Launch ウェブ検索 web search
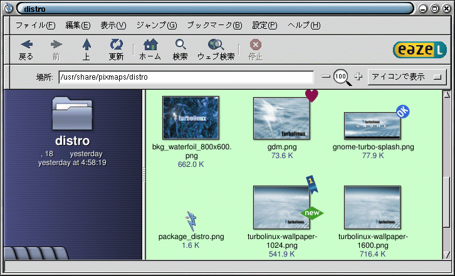This screenshot has height=276, width=455. 216,50
